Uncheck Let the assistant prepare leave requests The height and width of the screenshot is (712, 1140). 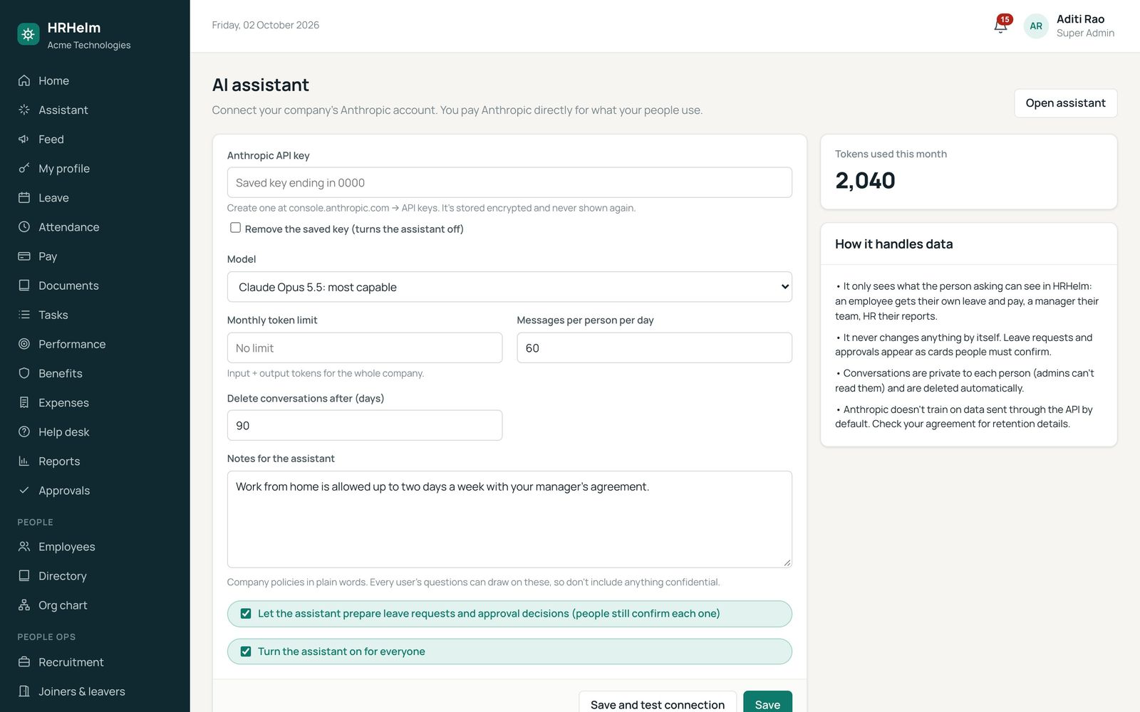pos(246,614)
